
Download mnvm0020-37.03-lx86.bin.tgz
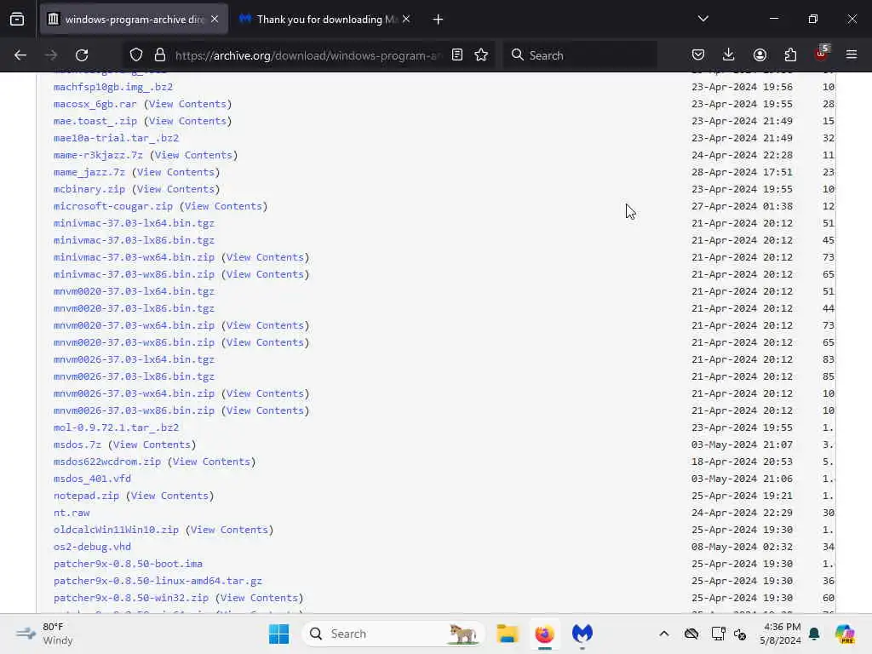click(x=134, y=308)
